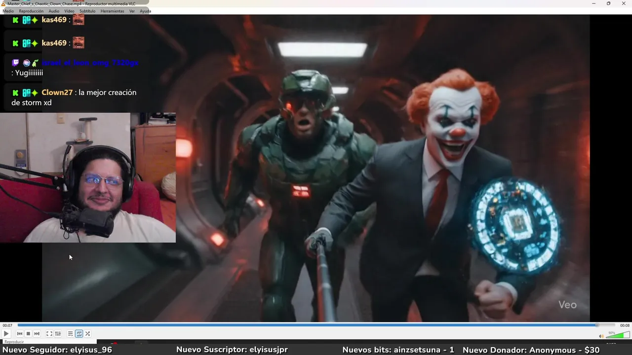Open the Herramientas menu
632x355 pixels.
click(x=112, y=11)
